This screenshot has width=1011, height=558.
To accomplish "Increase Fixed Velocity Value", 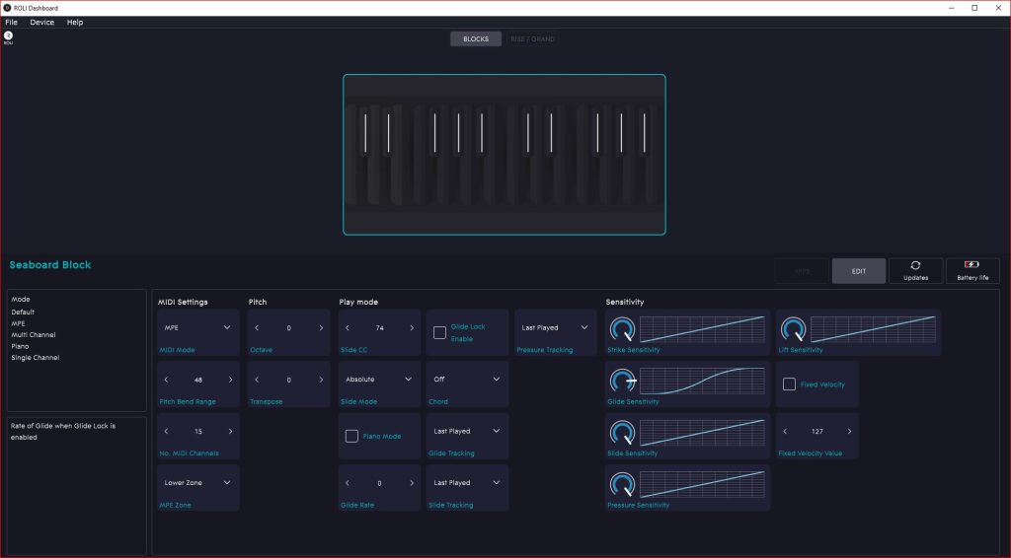I will click(849, 431).
